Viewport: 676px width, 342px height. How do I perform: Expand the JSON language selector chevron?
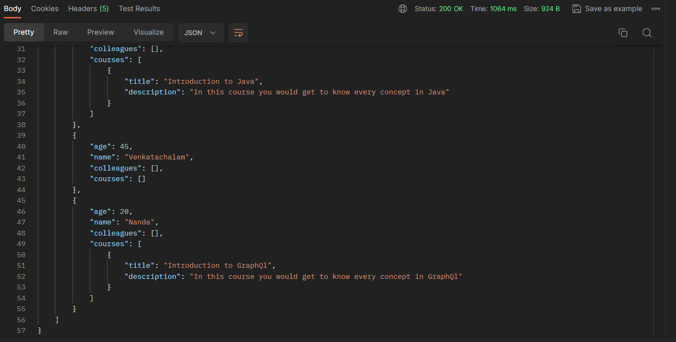coord(213,33)
